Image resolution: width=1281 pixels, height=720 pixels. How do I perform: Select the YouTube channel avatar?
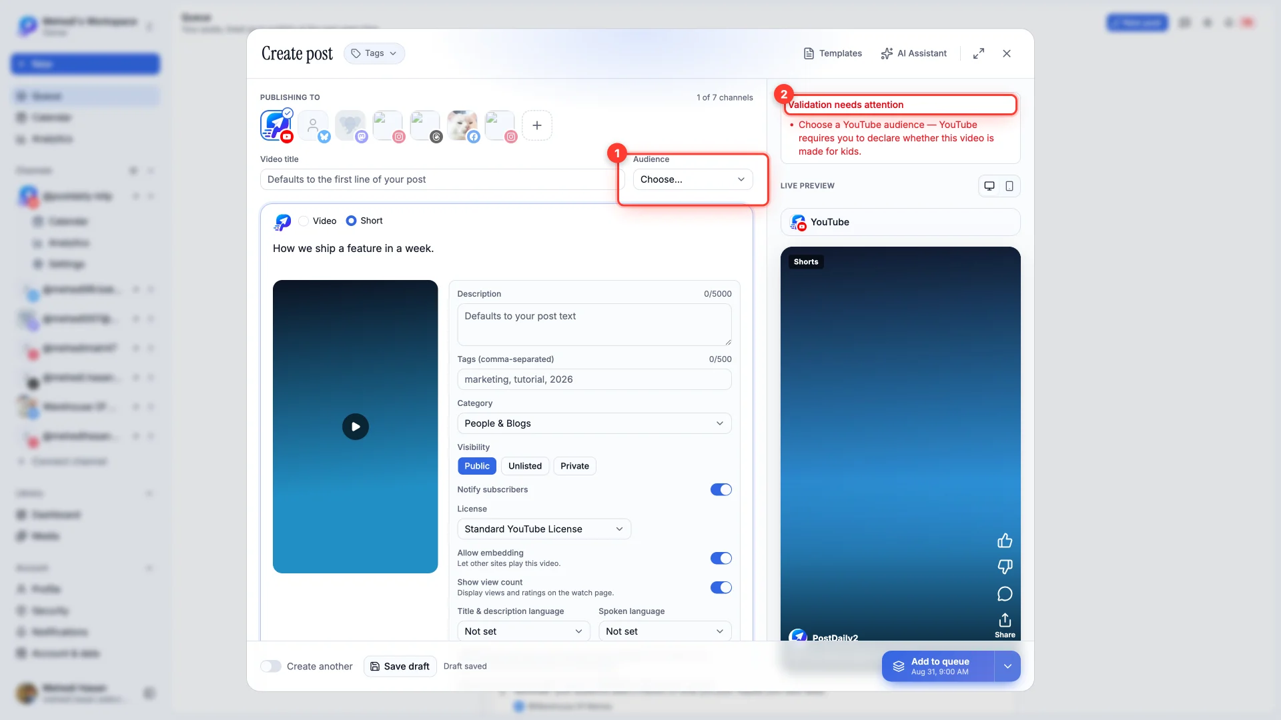pyautogui.click(x=276, y=125)
